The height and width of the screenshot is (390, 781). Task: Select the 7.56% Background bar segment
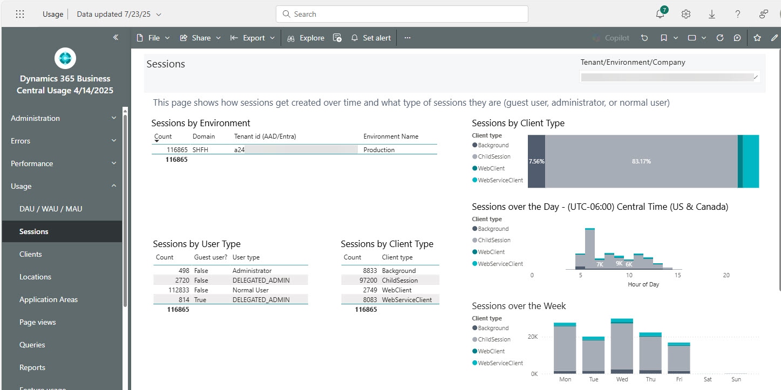(x=536, y=161)
